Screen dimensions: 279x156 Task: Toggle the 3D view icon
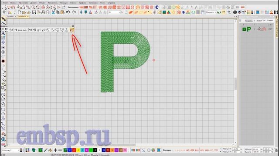click(x=237, y=7)
